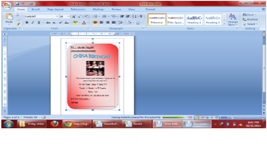Decrease paragraph indent
267x156 pixels.
tap(122, 16)
